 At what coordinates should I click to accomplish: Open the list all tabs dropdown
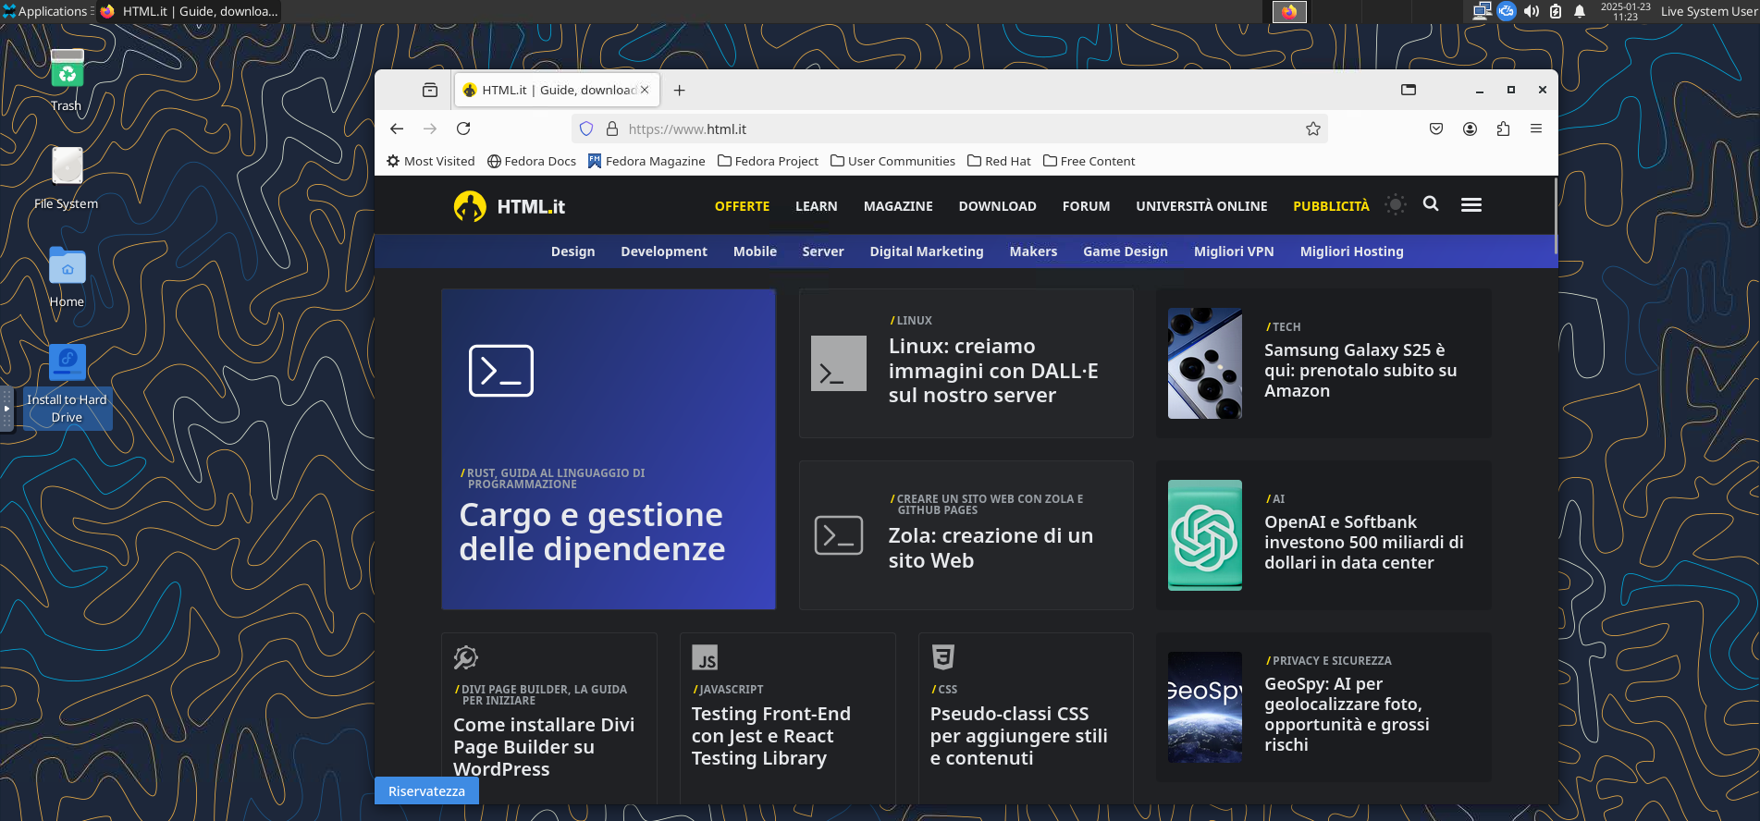[x=1409, y=90]
